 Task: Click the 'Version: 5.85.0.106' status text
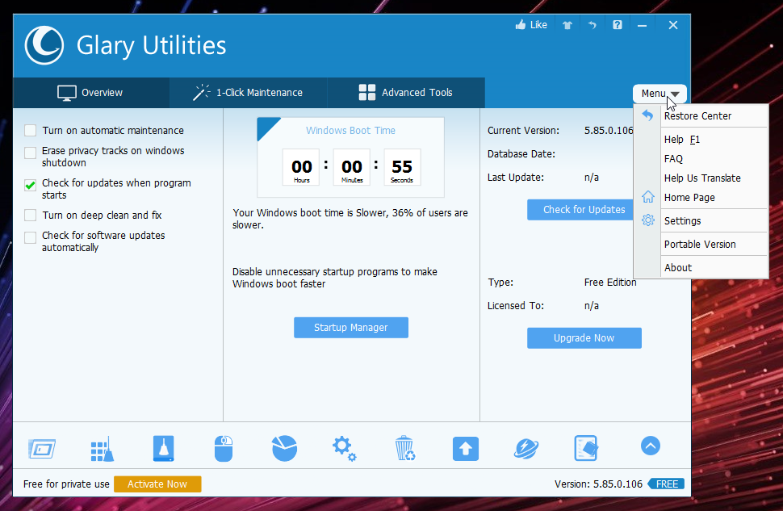[x=598, y=484]
